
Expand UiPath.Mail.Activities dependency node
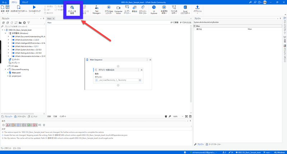tap(8, 47)
